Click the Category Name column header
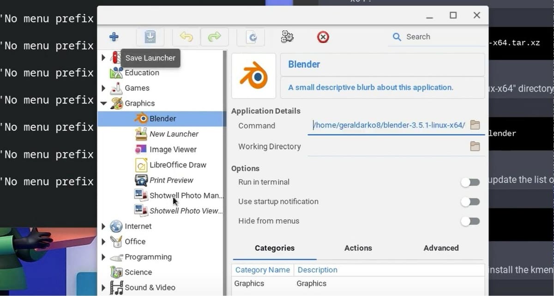 pos(263,270)
